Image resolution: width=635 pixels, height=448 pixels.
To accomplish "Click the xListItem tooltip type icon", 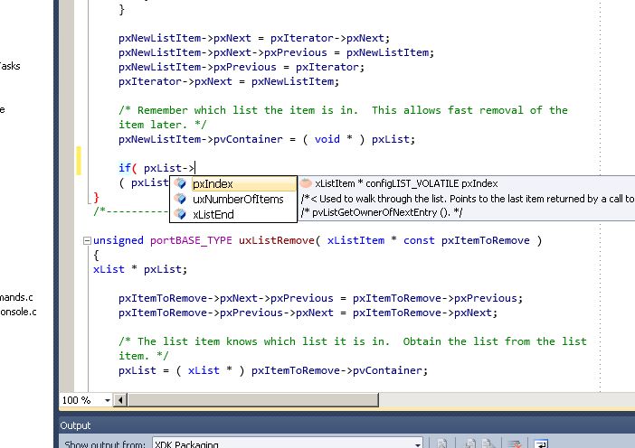I will point(306,183).
